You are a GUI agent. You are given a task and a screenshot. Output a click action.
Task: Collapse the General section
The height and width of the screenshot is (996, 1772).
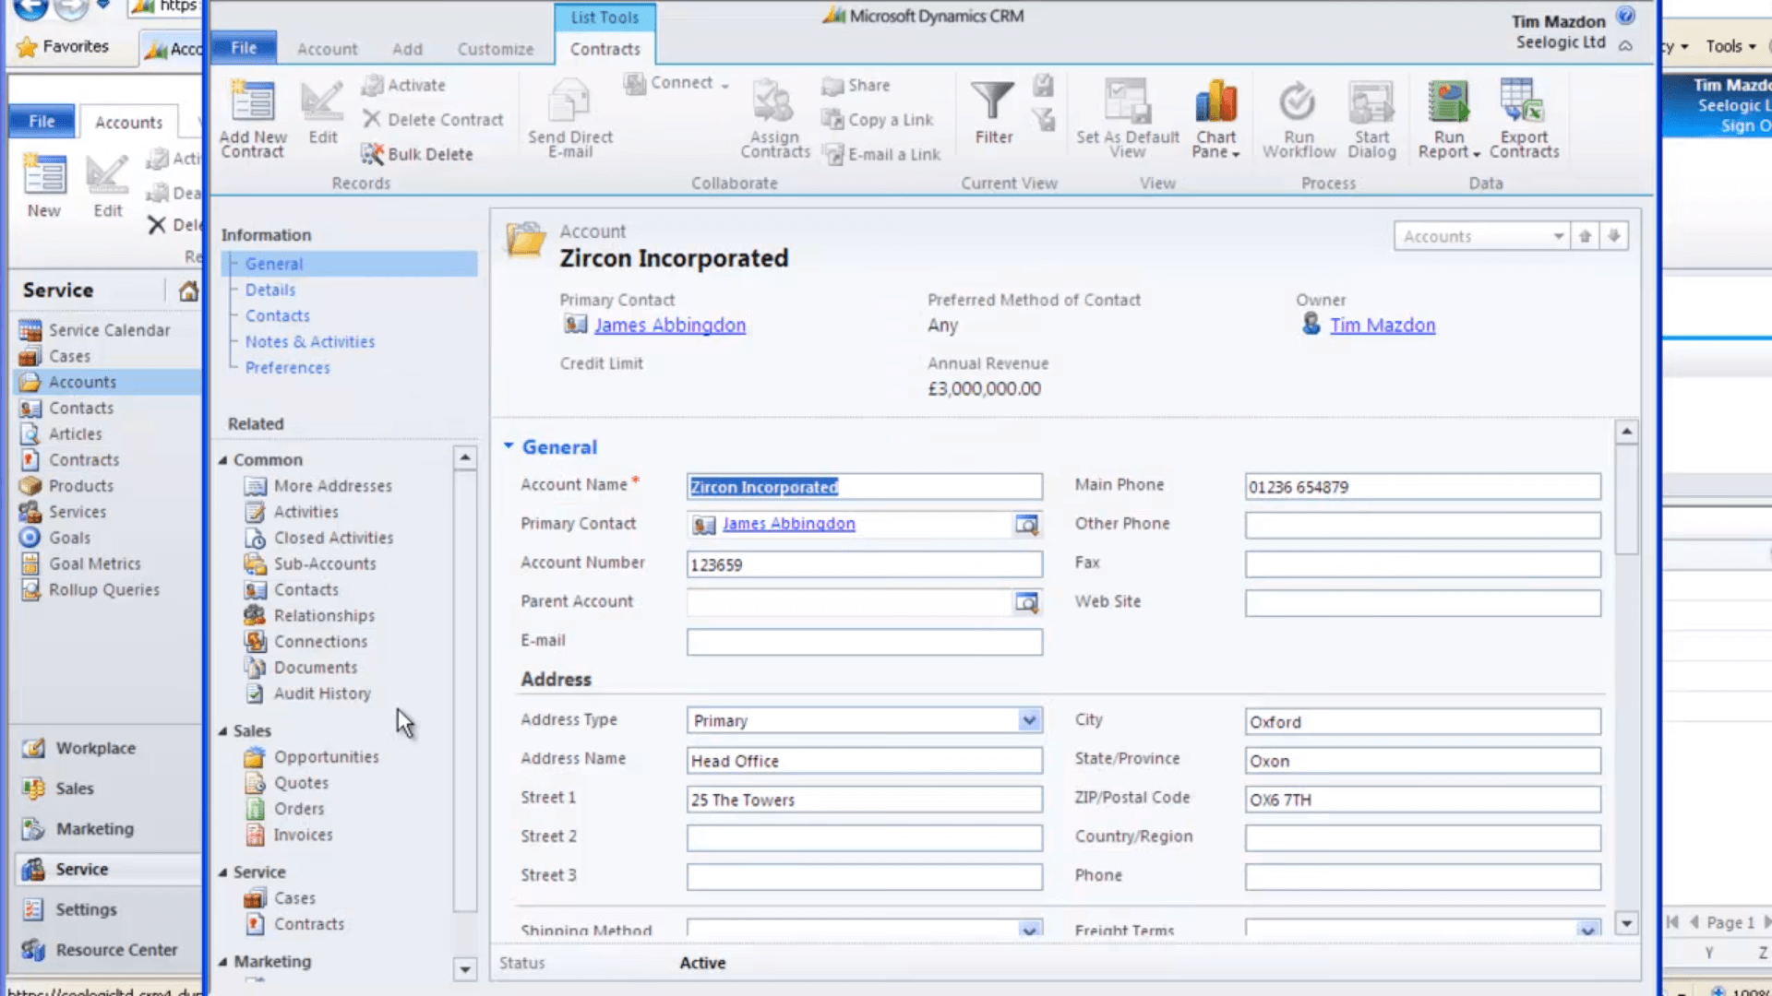click(x=508, y=445)
